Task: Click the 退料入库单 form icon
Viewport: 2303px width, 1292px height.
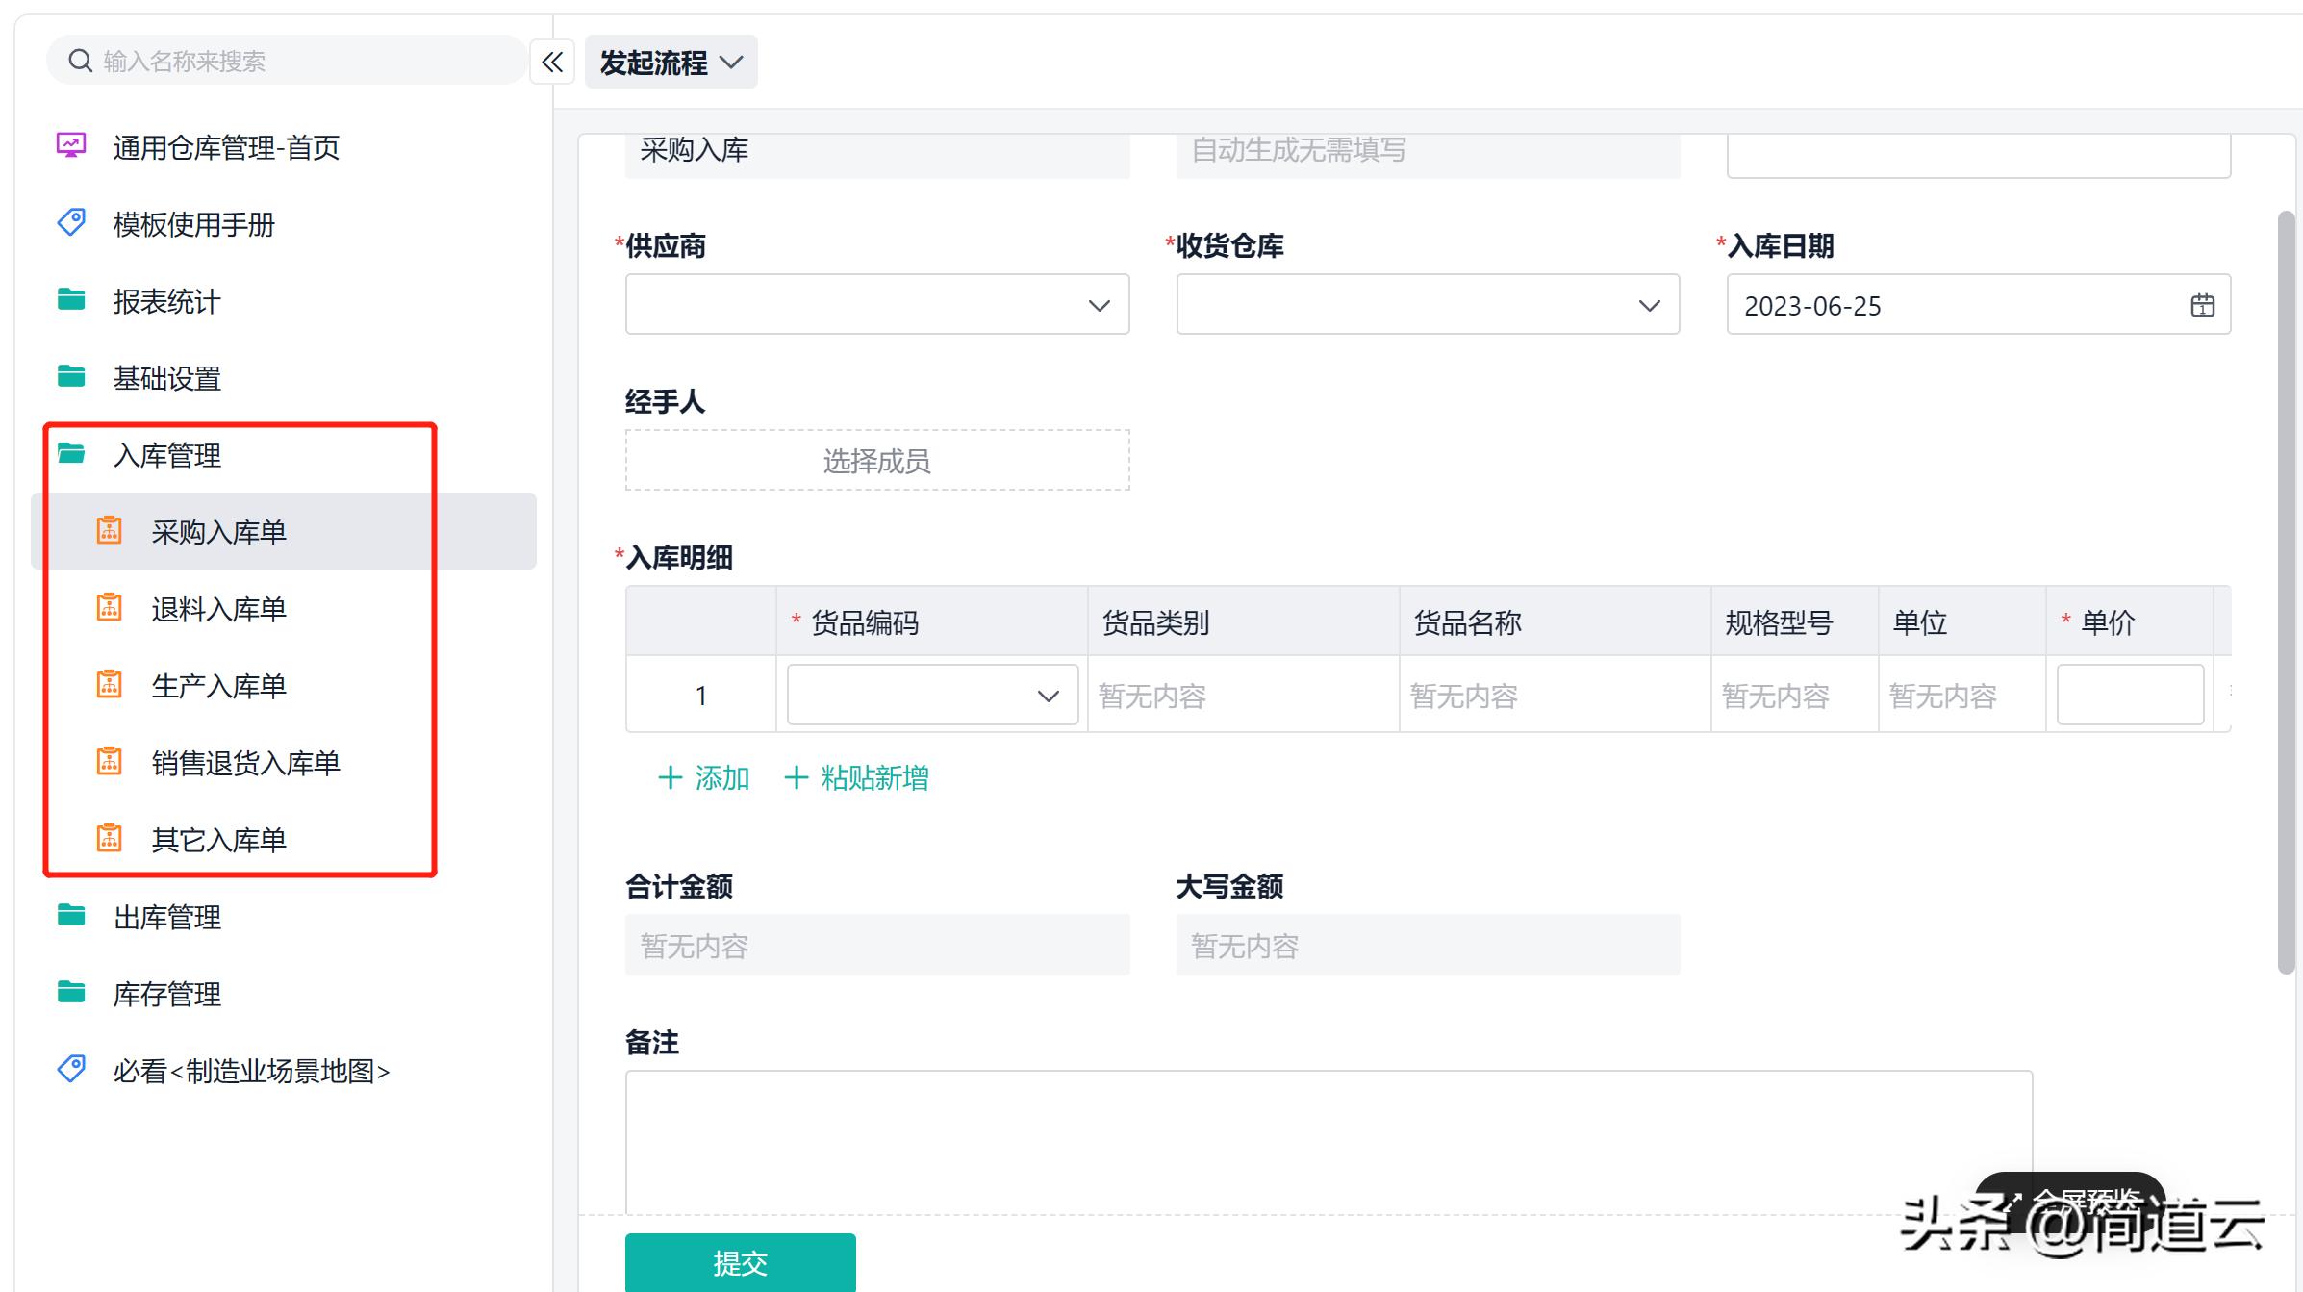Action: (x=110, y=608)
